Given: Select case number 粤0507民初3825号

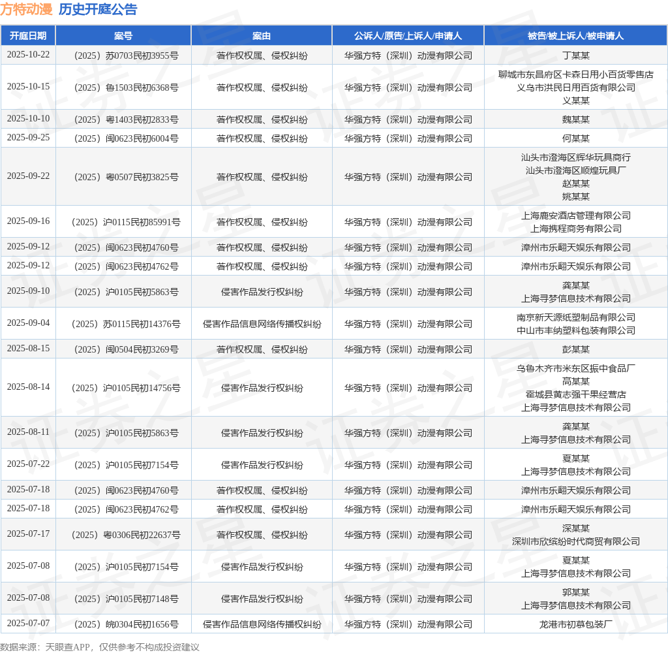Looking at the screenshot, I should tap(126, 176).
